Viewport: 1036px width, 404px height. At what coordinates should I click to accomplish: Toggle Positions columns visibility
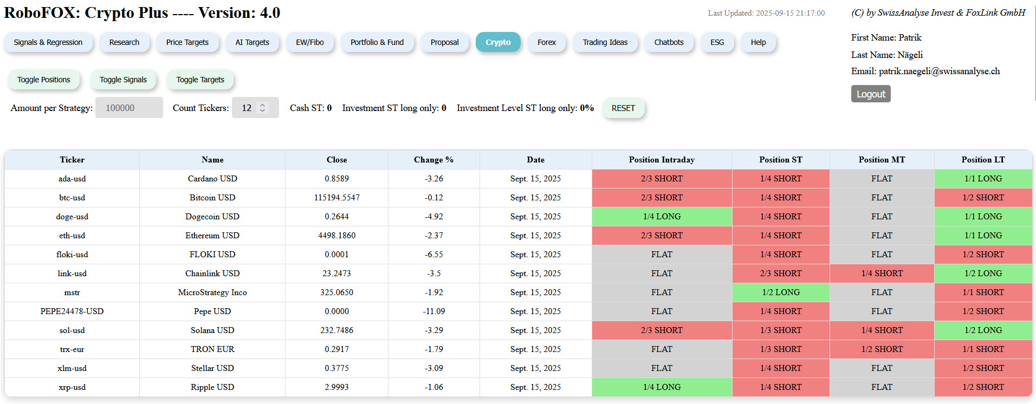(44, 80)
